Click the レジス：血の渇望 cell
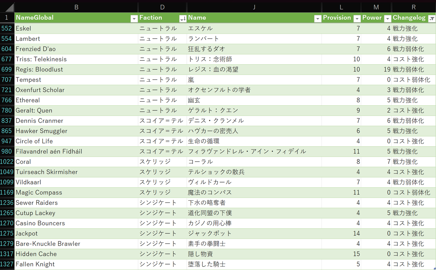The height and width of the screenshot is (270, 436). pyautogui.click(x=254, y=69)
